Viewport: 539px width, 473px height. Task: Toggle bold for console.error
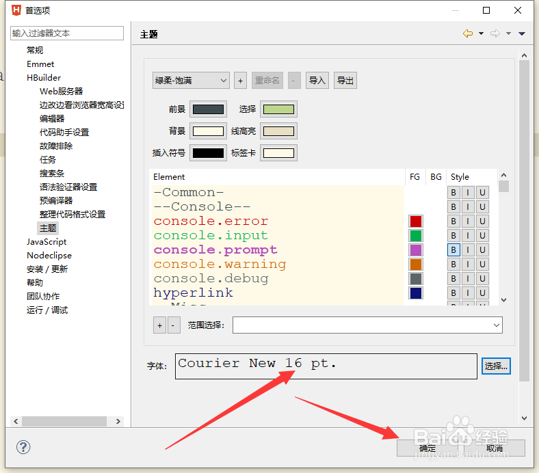pyautogui.click(x=453, y=221)
